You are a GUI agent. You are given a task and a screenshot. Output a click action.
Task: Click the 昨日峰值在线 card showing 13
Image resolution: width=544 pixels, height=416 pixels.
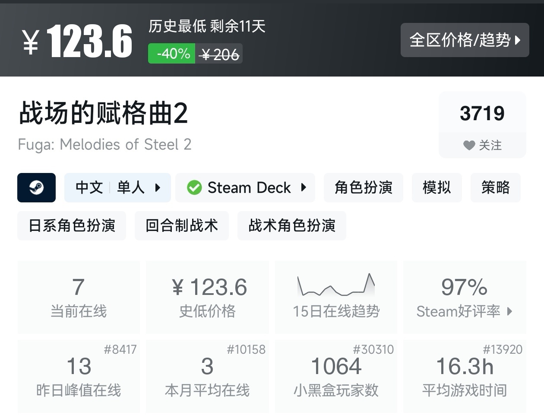click(x=79, y=376)
